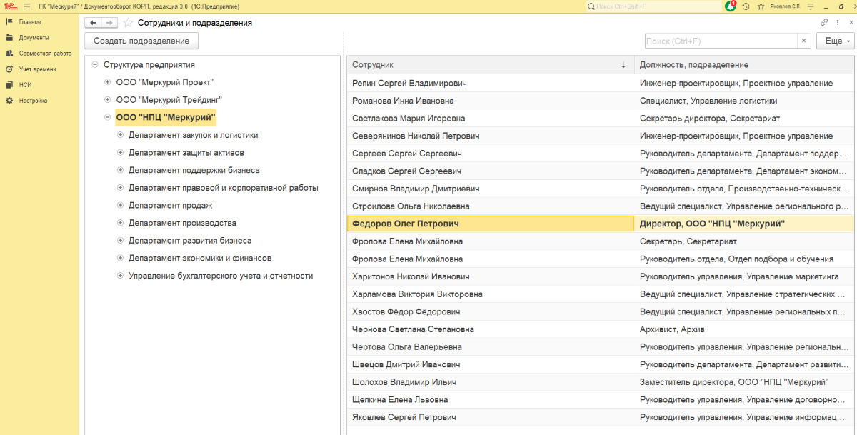Open the three-dot form options menu

838,23
